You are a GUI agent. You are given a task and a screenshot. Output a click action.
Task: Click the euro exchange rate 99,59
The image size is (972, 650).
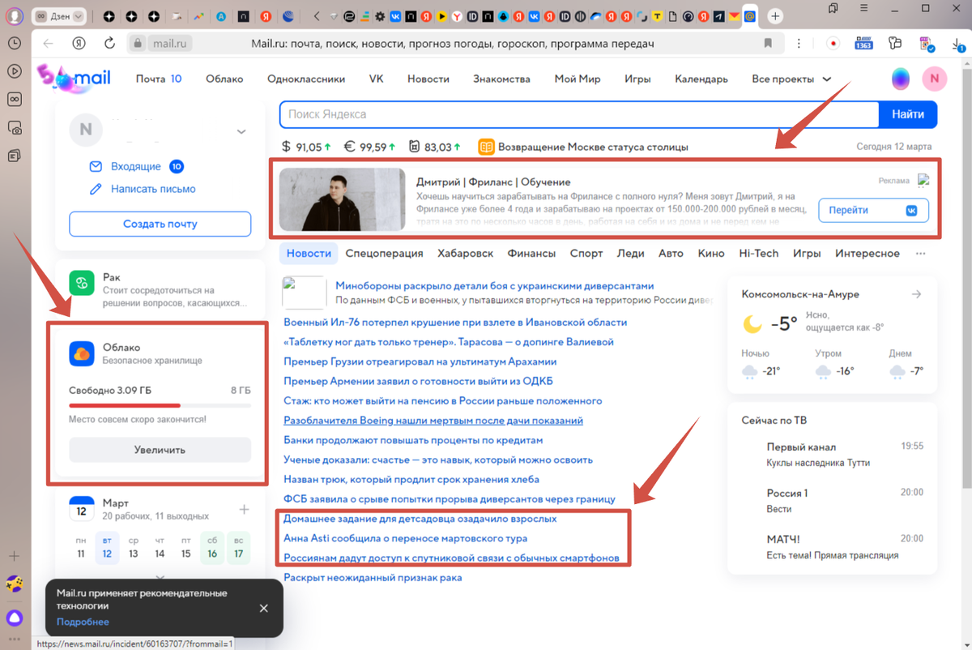(369, 147)
